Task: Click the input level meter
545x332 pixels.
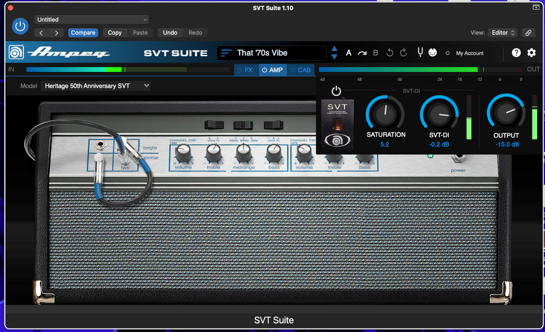Action: pyautogui.click(x=128, y=70)
